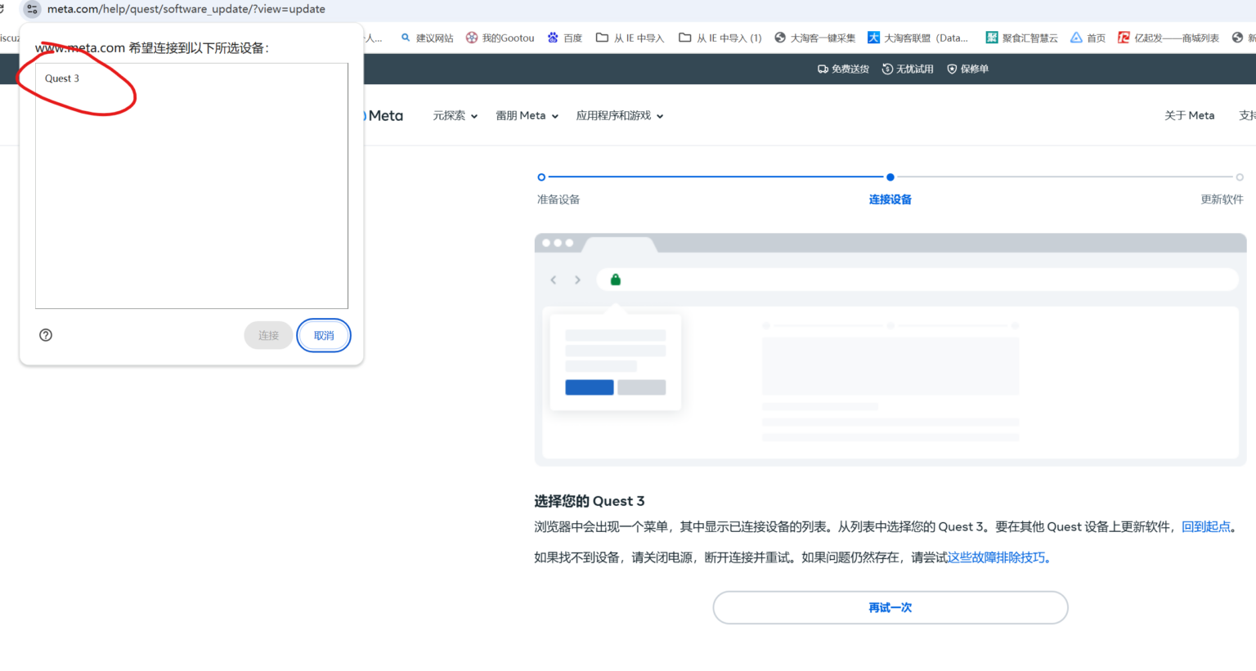Image resolution: width=1256 pixels, height=671 pixels.
Task: Open the 聚食汇智慧云 bookmark
Action: [1022, 38]
